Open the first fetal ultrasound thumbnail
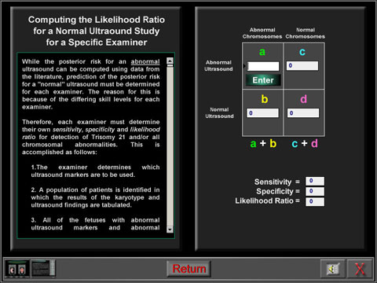 pos(17,269)
